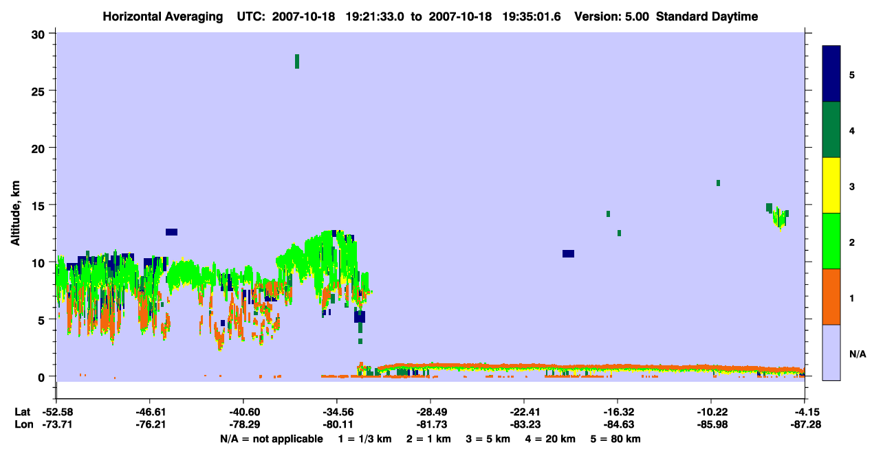Click latitude value '-22.41'
Image resolution: width=894 pixels, height=458 pixels.
click(x=524, y=412)
